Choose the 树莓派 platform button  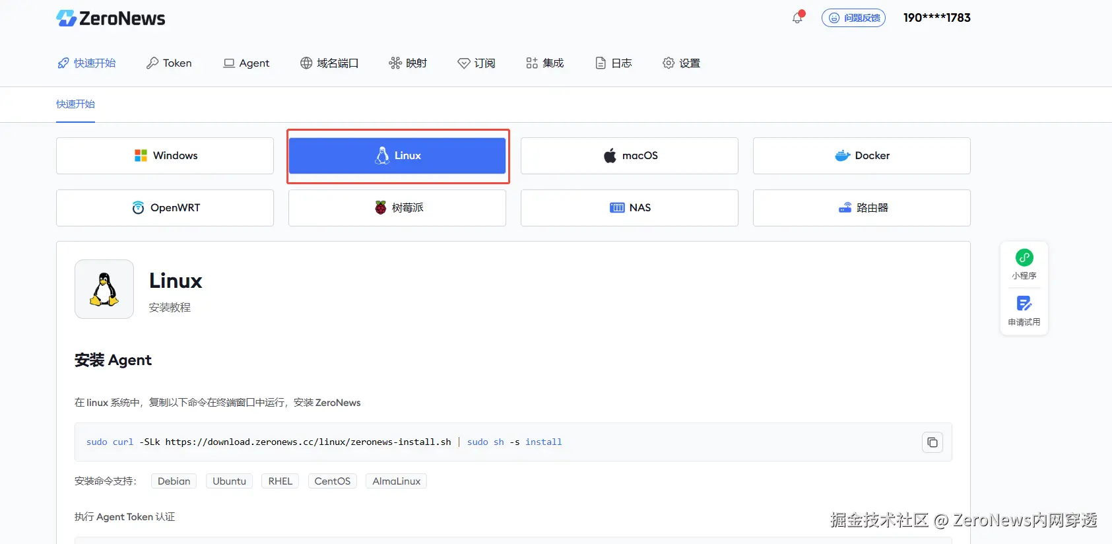pyautogui.click(x=397, y=208)
